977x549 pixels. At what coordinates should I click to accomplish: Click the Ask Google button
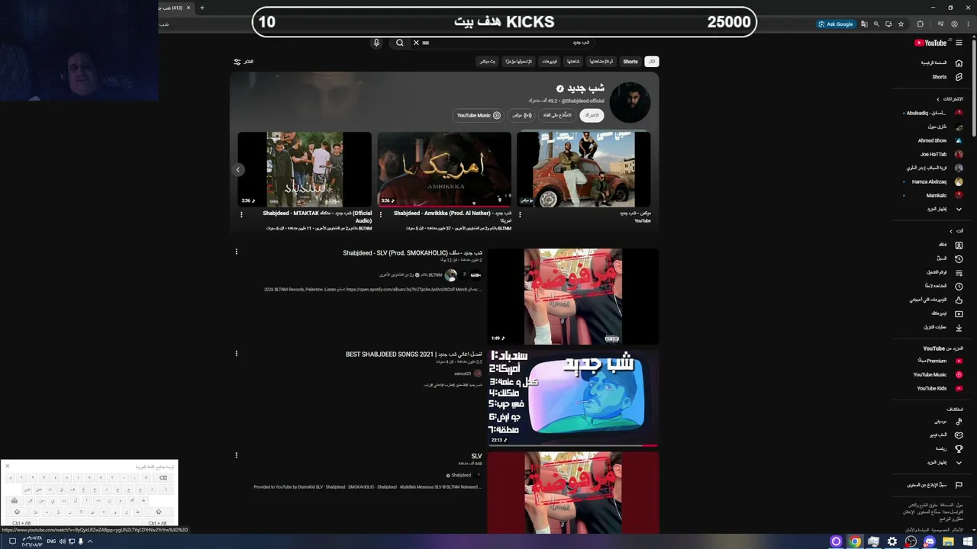click(836, 24)
